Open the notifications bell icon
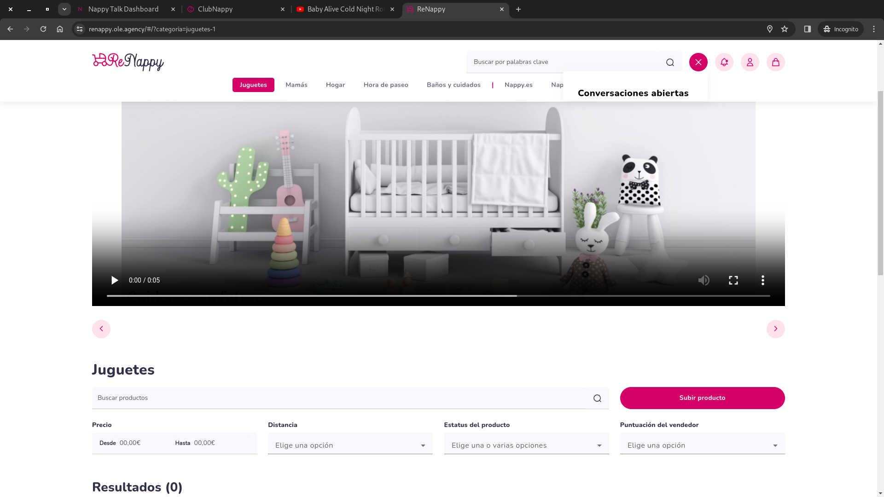 [724, 62]
